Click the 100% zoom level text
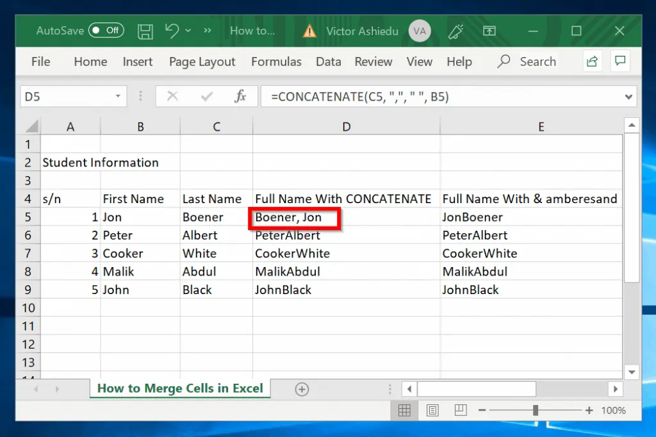Screen dimensions: 656x437 coord(613,410)
